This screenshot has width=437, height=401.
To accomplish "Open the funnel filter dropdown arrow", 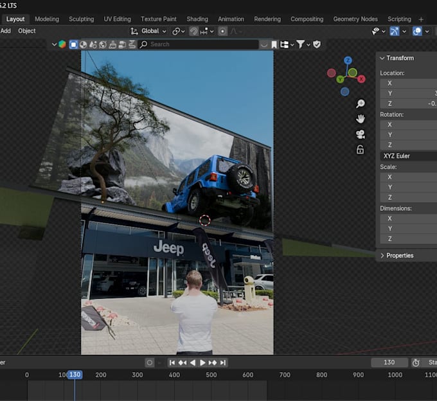I will 308,44.
